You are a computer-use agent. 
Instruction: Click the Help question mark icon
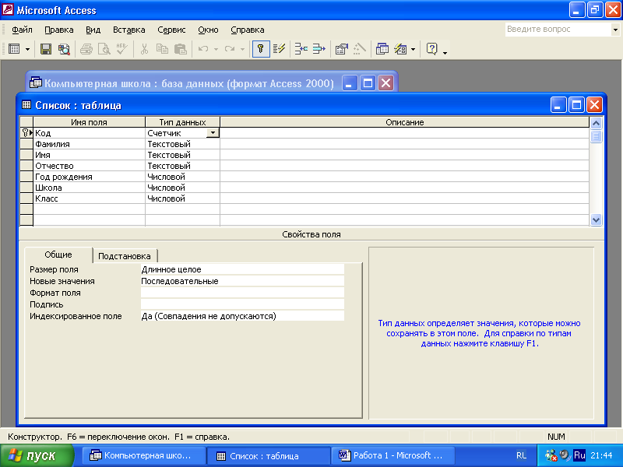(x=432, y=49)
